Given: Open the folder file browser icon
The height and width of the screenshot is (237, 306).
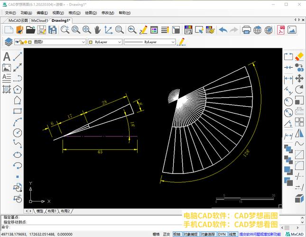Looking at the screenshot, I should point(31,30).
